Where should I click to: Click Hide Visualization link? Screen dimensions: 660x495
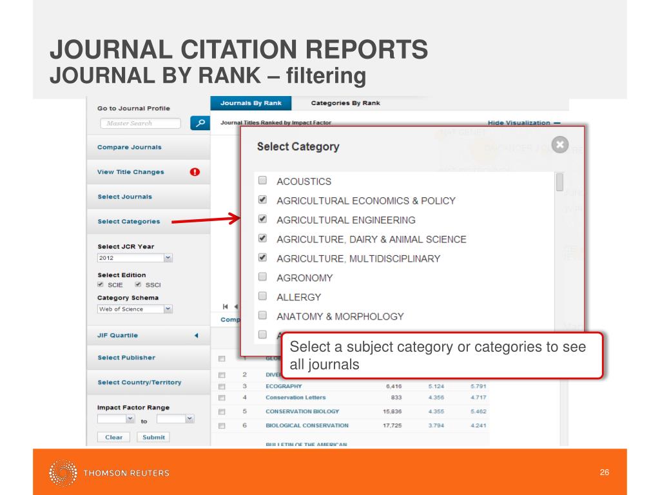coord(524,123)
